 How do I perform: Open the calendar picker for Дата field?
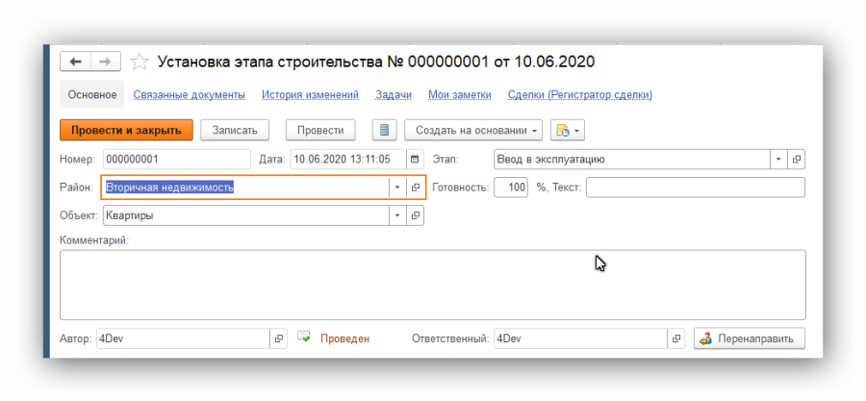[x=415, y=159]
